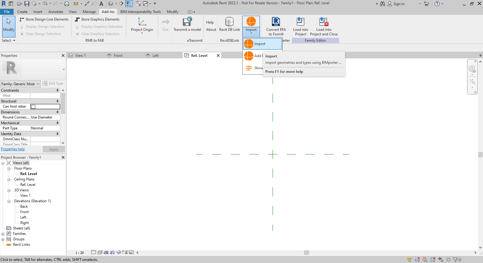Toggle Drag Elements on Selection in status bar
This screenshot has width=483, height=263.
441,259
